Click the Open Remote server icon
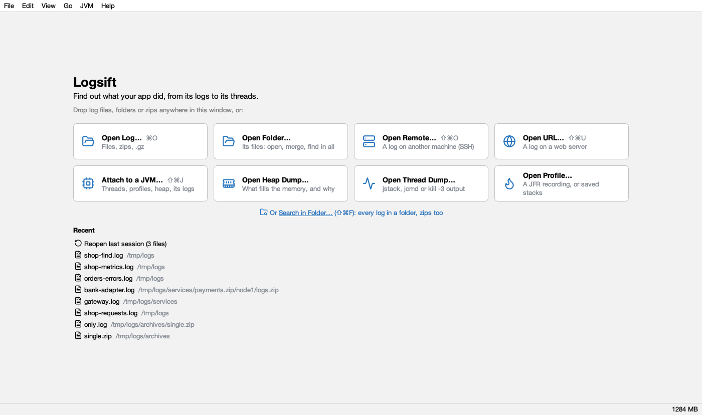The height and width of the screenshot is (415, 702). click(x=369, y=141)
